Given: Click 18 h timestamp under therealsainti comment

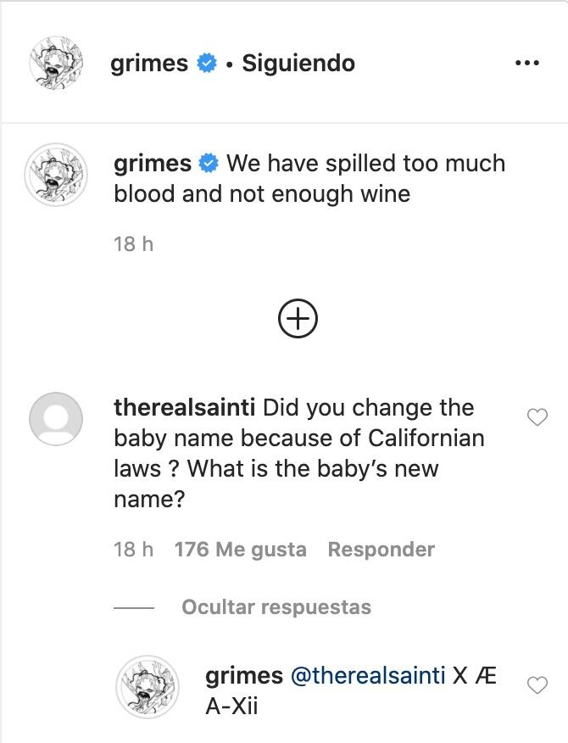Looking at the screenshot, I should click(x=133, y=550).
